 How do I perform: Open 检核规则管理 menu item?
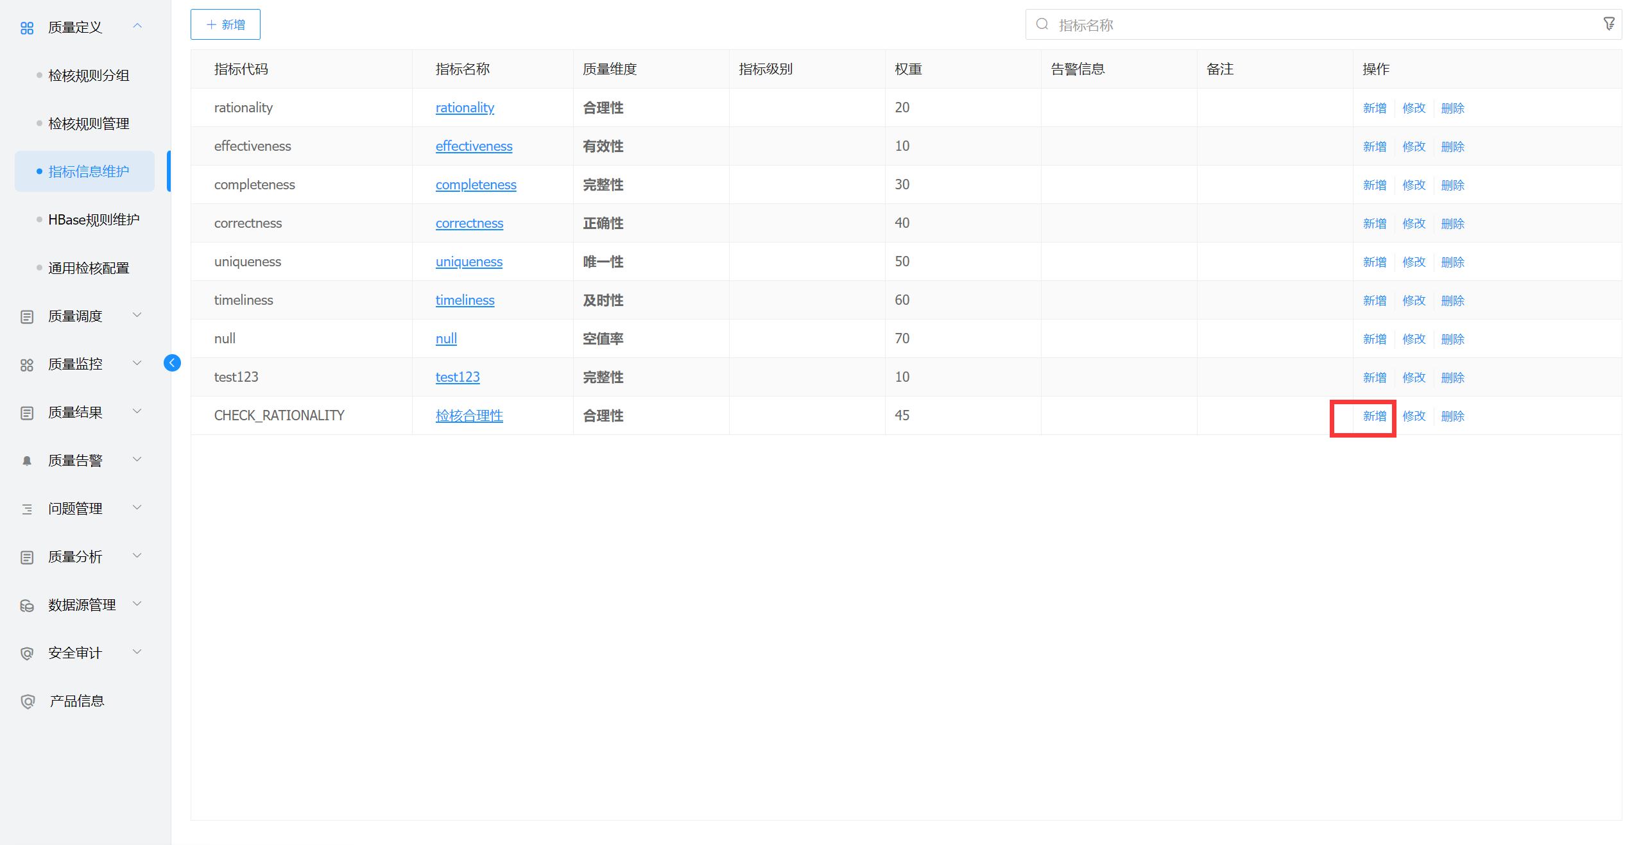point(89,123)
